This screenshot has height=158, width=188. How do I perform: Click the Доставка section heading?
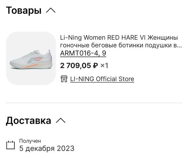28,120
